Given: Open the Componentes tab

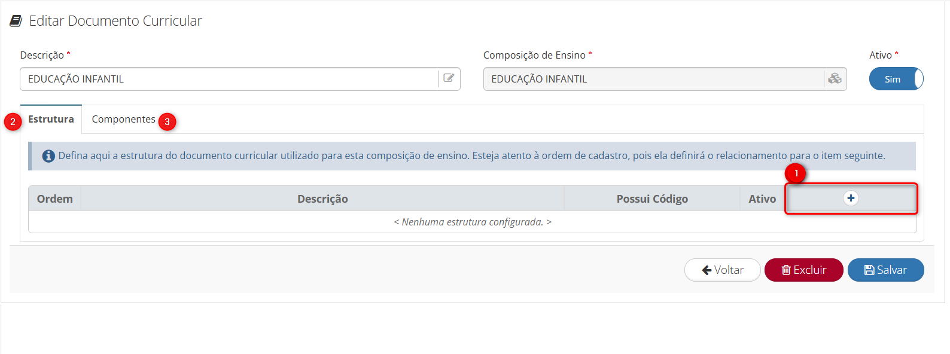Looking at the screenshot, I should click(123, 120).
